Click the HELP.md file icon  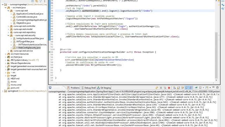(x=8, y=79)
